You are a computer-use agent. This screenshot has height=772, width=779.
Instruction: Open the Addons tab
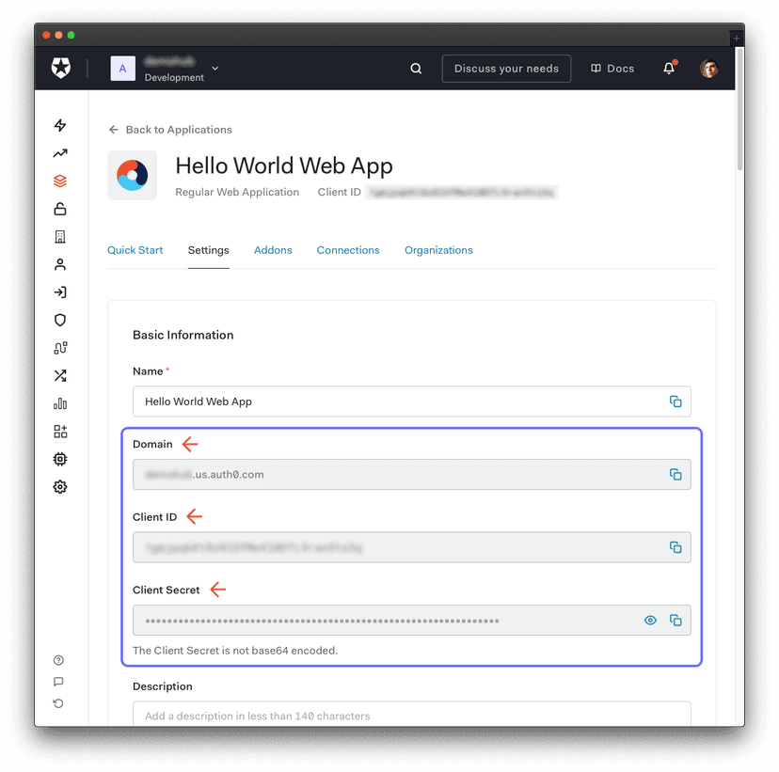273,250
